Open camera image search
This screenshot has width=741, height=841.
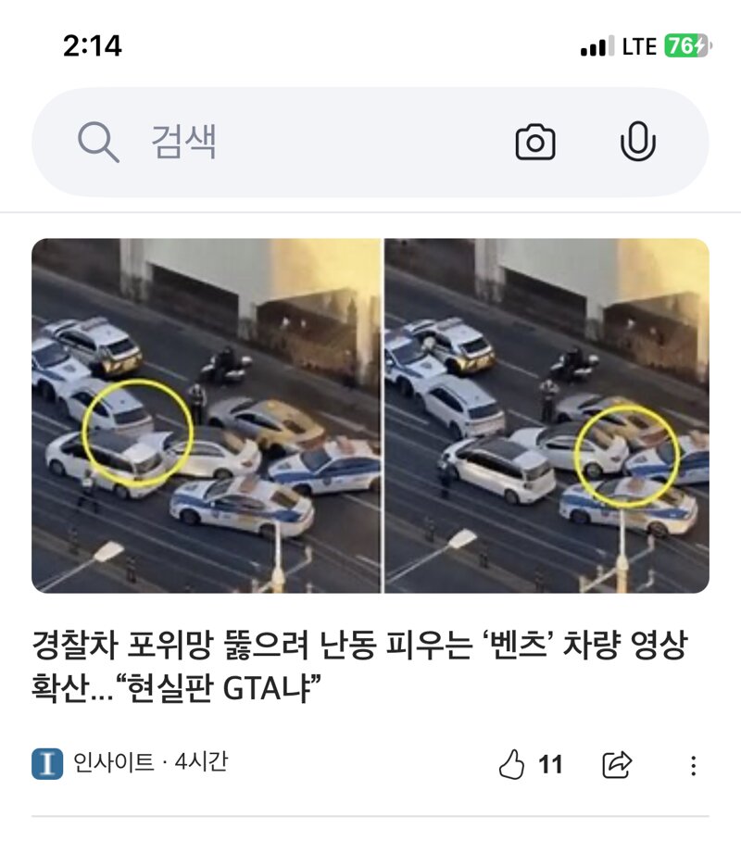[x=535, y=142]
